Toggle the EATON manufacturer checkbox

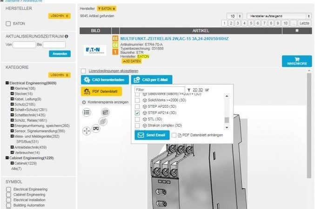pos(8,24)
